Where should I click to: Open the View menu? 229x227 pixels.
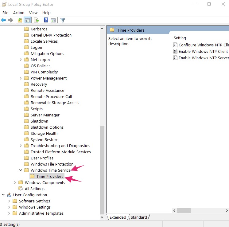(33, 13)
